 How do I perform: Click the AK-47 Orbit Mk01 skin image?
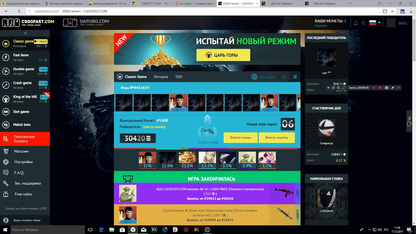(x=284, y=192)
